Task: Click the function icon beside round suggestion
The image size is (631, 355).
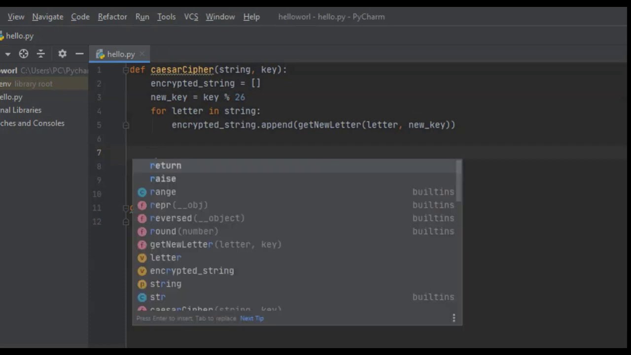Action: pyautogui.click(x=142, y=231)
